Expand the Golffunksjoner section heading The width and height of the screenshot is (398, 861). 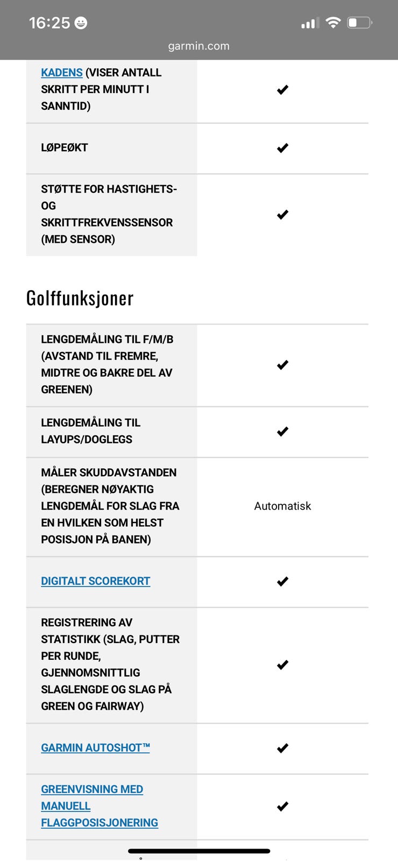80,298
